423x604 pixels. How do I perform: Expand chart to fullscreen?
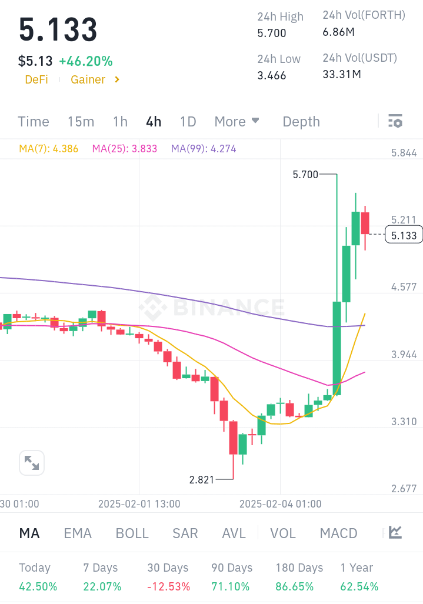pyautogui.click(x=32, y=463)
